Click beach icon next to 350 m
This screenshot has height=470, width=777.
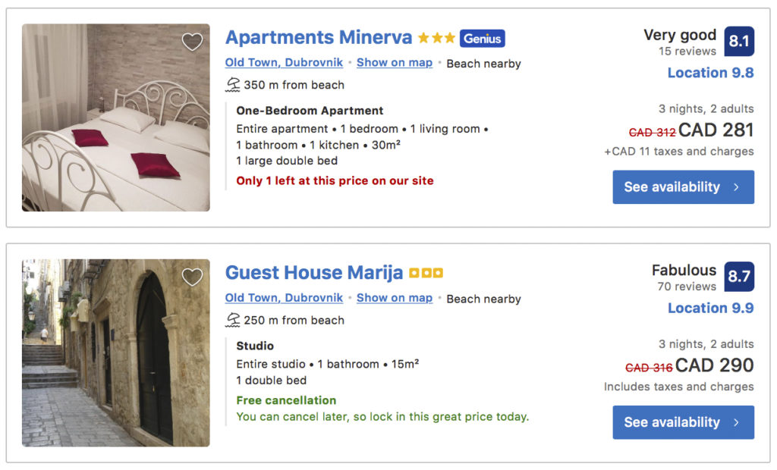point(233,85)
